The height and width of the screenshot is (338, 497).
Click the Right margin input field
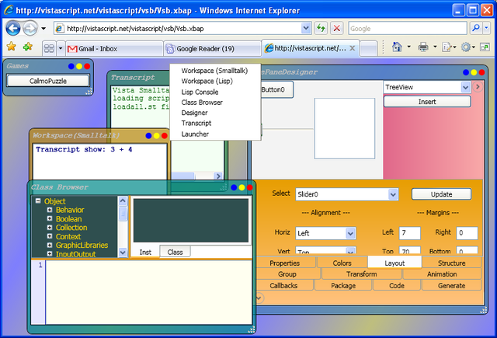click(x=467, y=233)
